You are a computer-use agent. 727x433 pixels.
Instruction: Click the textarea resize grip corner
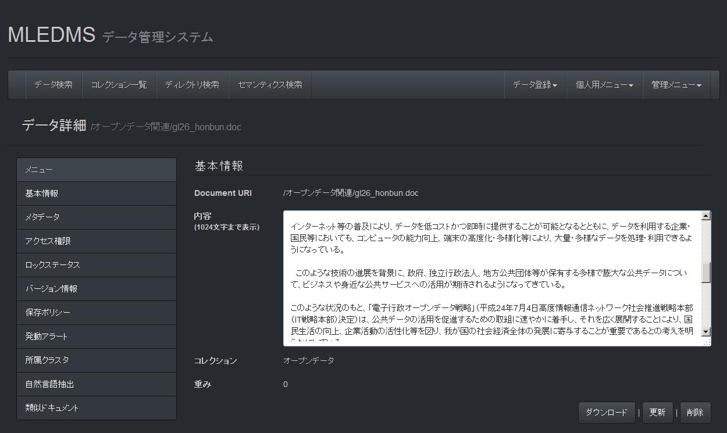point(707,342)
